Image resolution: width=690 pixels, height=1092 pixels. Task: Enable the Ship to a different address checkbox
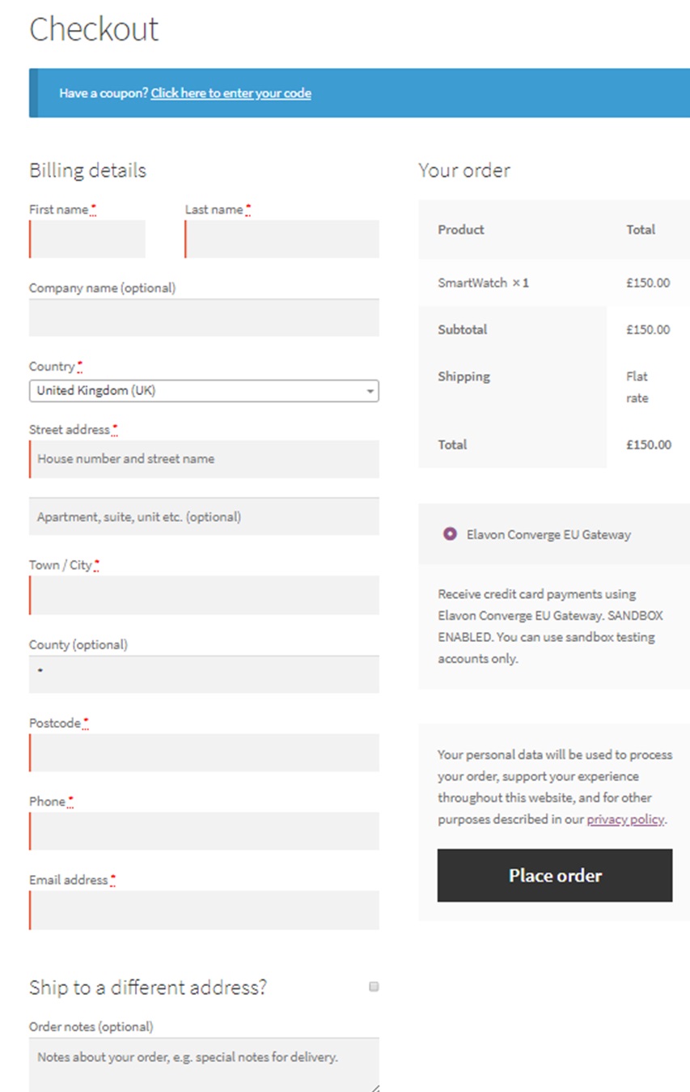(374, 986)
